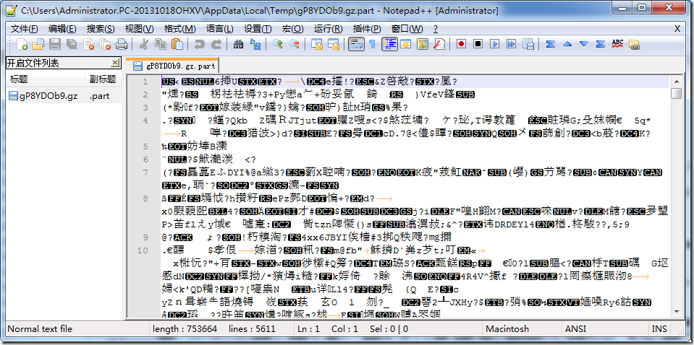Create a new file with the toolbar
The width and height of the screenshot is (694, 345).
pos(22,44)
